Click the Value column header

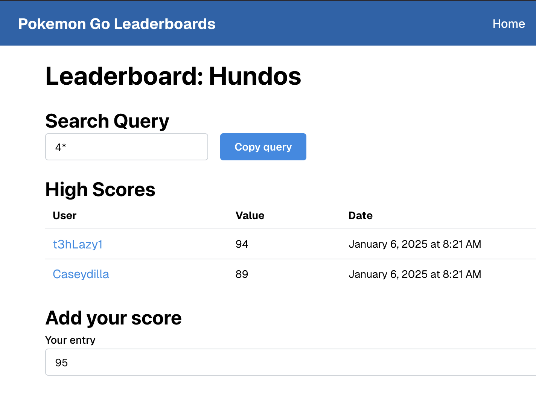[x=250, y=215]
